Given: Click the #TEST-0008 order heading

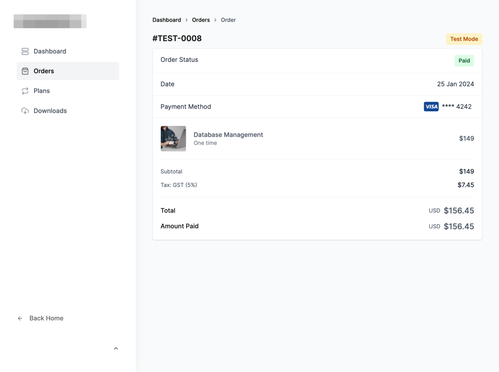Looking at the screenshot, I should (177, 38).
